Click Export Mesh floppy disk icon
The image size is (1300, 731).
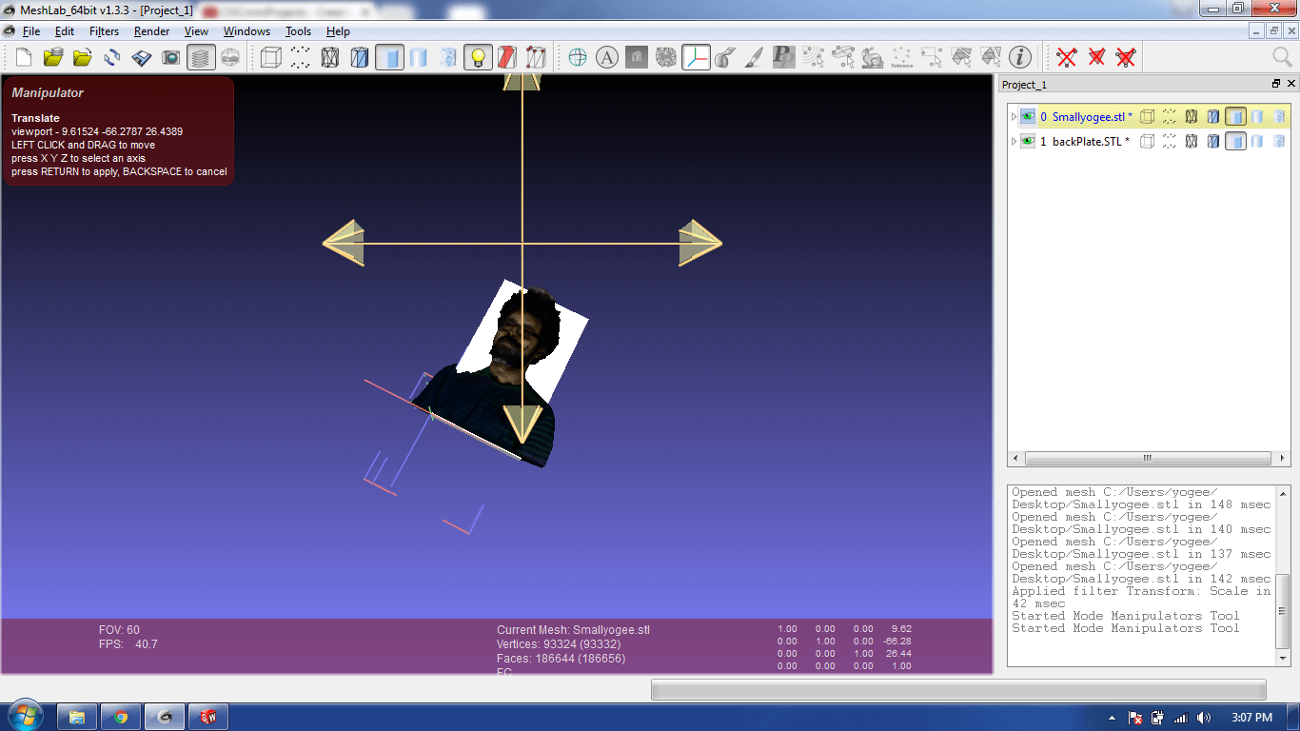click(142, 58)
